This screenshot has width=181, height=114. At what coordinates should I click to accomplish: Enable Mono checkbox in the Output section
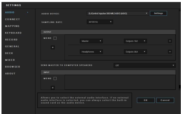point(55,38)
